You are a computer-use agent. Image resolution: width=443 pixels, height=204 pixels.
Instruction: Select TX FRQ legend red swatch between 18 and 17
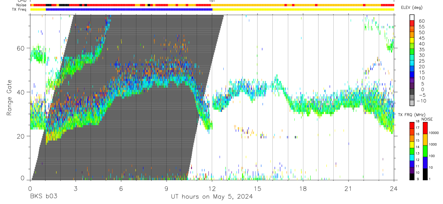tap(412, 125)
